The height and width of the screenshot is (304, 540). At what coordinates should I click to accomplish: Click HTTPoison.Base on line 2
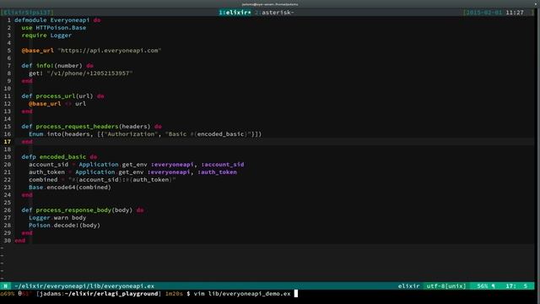coord(61,28)
